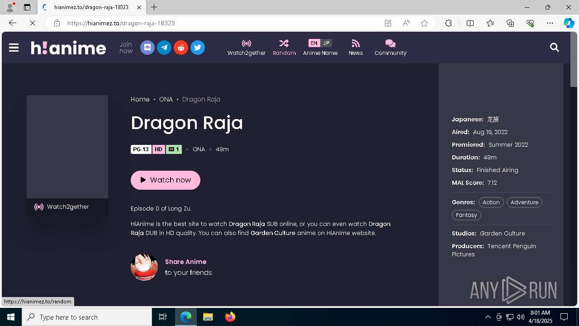579x326 pixels.
Task: Select the Fantasy genre tag
Action: point(466,215)
